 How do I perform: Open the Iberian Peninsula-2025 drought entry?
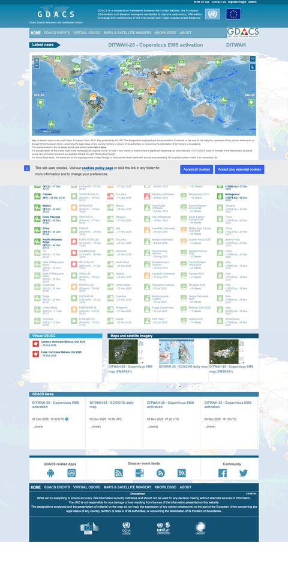(200, 297)
